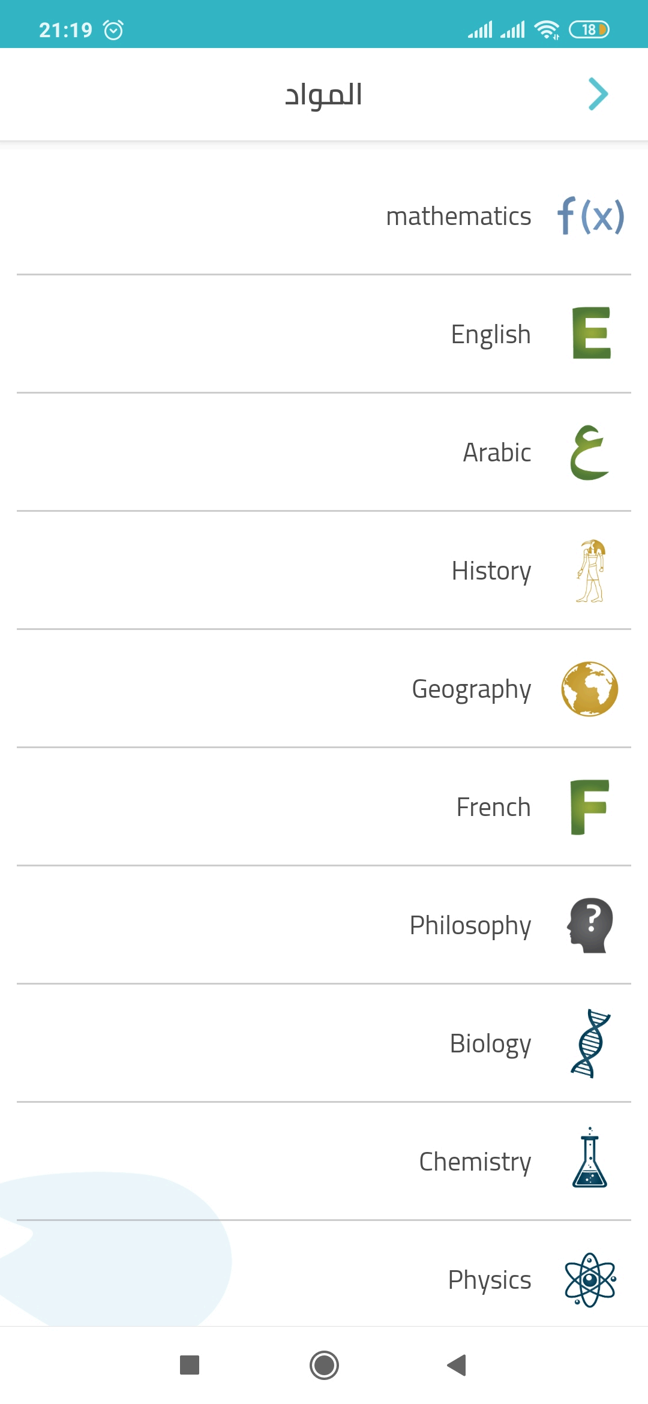Tap the green E English icon
The height and width of the screenshot is (1404, 648).
point(591,334)
